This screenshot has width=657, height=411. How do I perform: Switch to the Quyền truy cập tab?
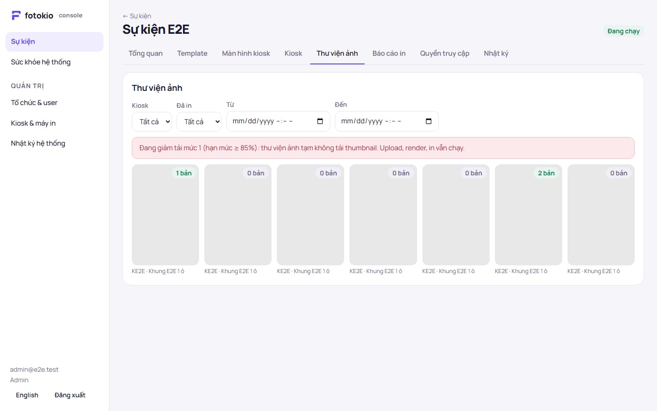(x=445, y=53)
